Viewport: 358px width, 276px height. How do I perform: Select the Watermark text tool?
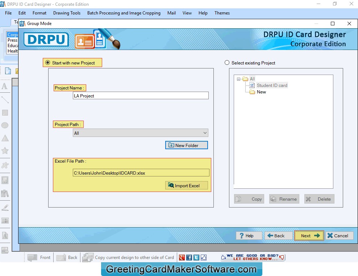tap(5, 235)
